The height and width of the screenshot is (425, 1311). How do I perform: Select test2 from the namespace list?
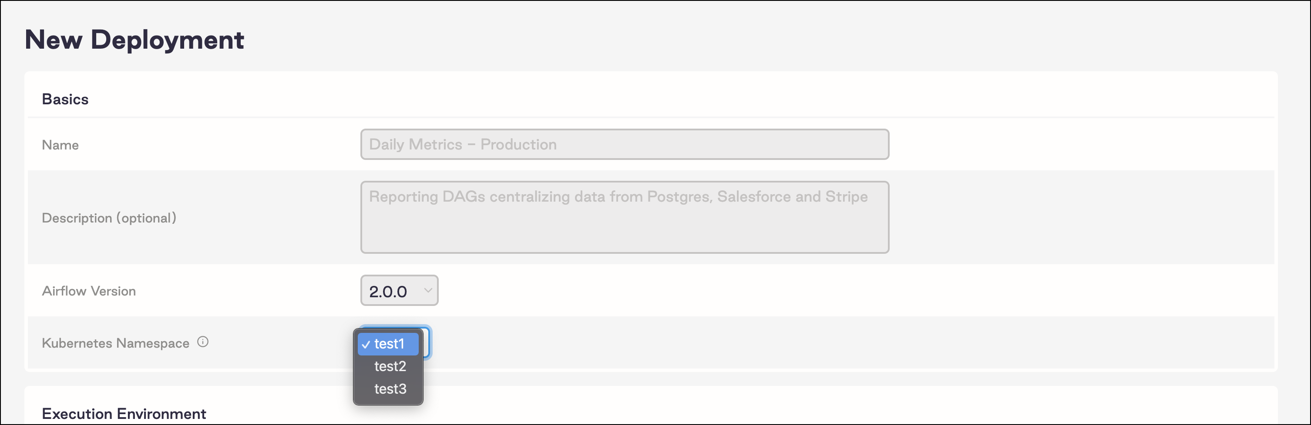390,366
